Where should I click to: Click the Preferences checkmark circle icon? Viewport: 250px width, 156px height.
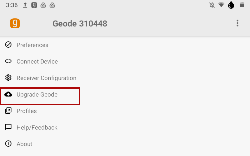coord(8,45)
